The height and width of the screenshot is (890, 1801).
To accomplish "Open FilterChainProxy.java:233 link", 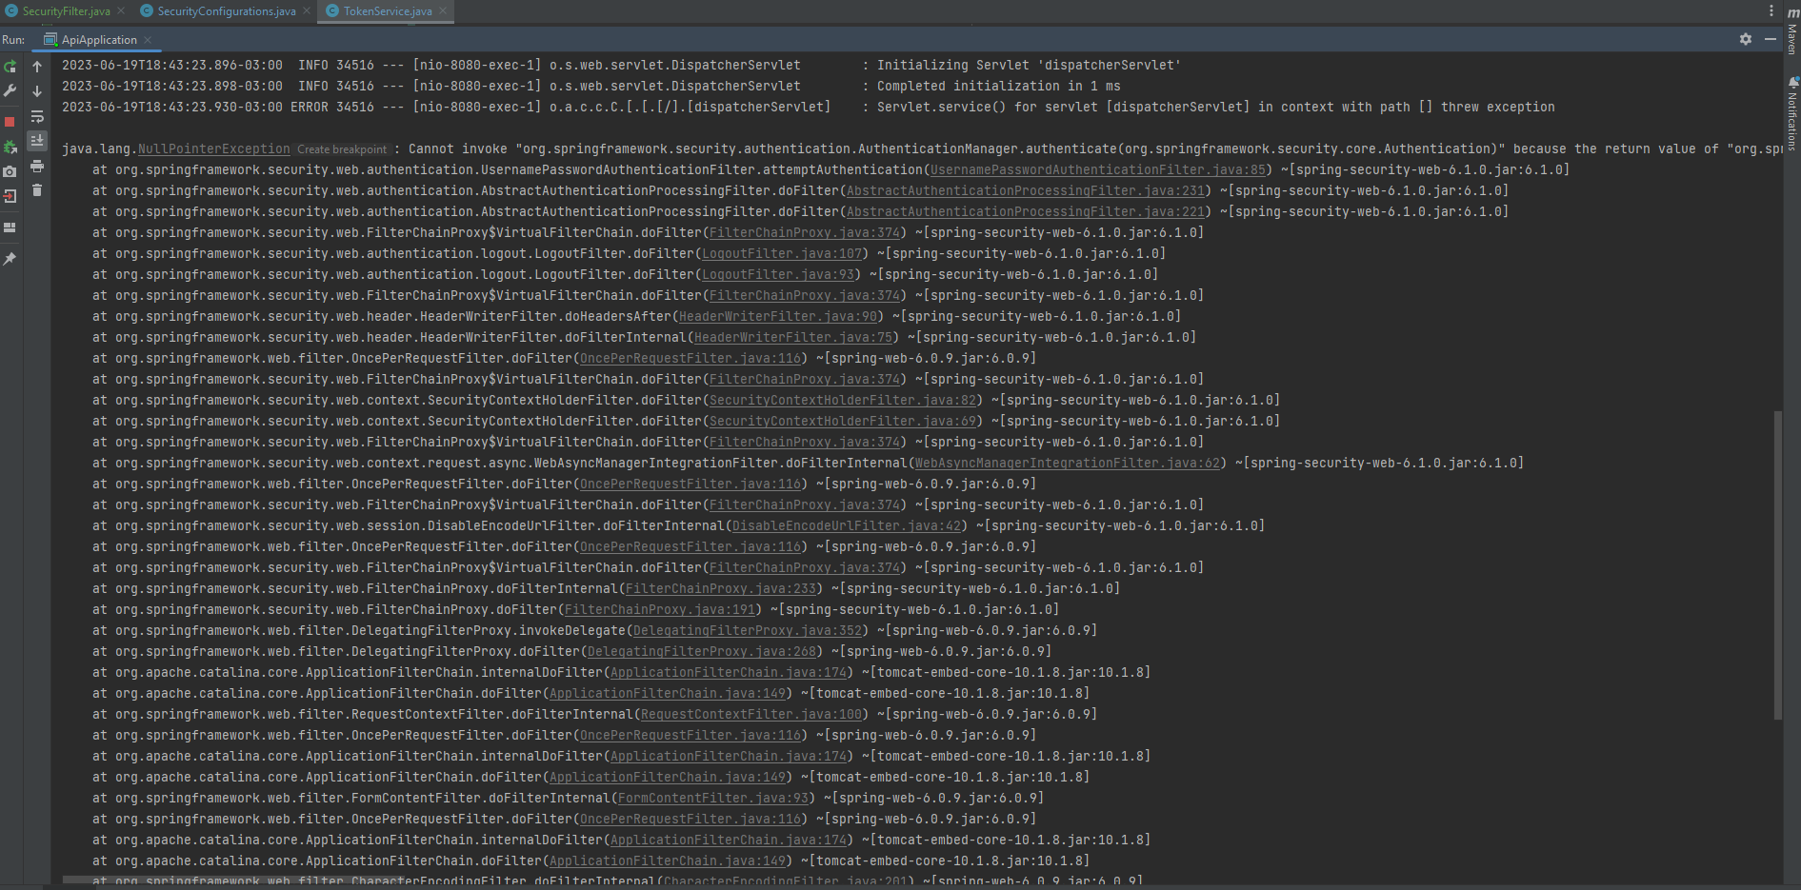I will [x=721, y=589].
